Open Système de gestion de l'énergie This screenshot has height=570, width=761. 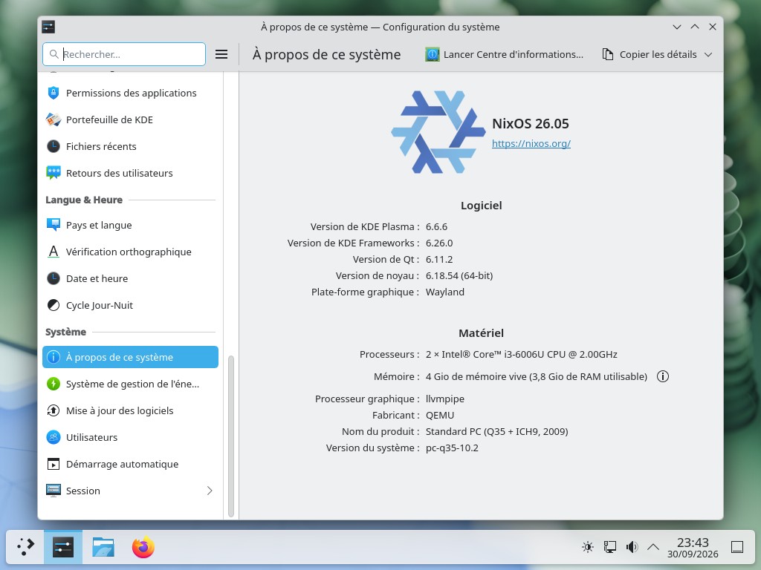[x=130, y=384]
